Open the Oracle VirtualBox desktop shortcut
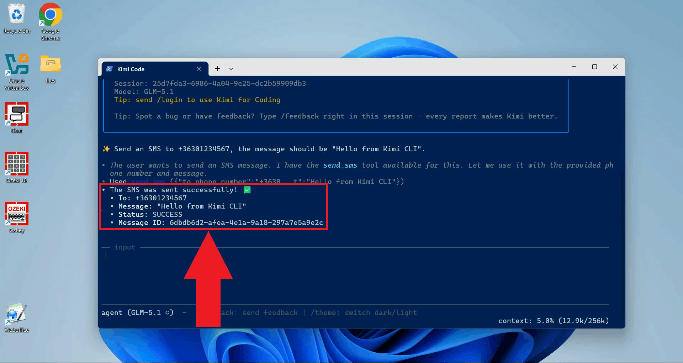The image size is (683, 363). 17,72
